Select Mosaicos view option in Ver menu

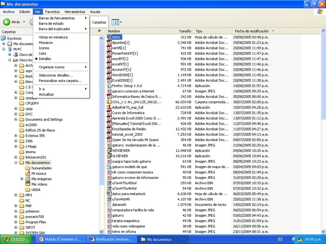pos(61,43)
